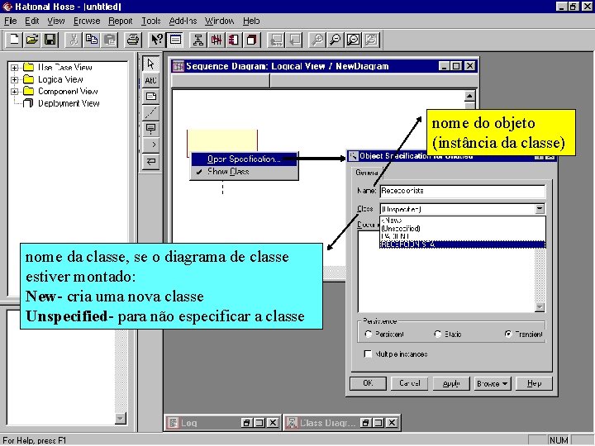This screenshot has width=595, height=446.
Task: Confirm dialog with the OK button
Action: tap(368, 383)
